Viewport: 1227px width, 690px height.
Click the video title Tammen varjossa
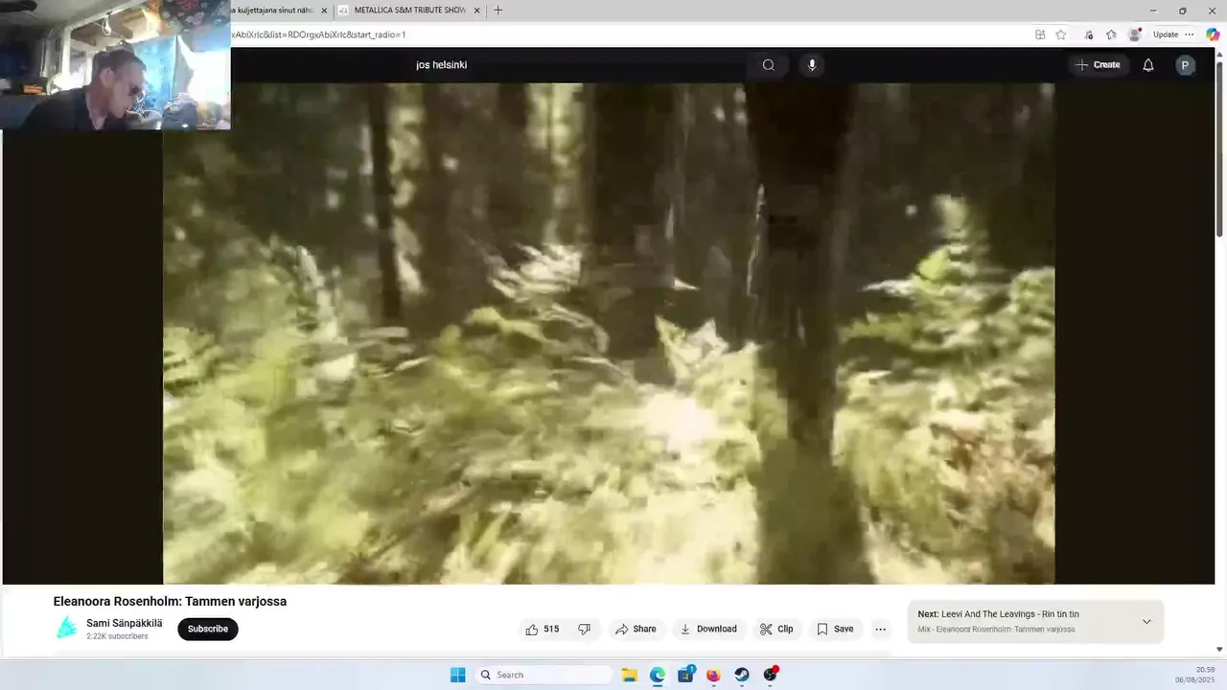pos(170,602)
